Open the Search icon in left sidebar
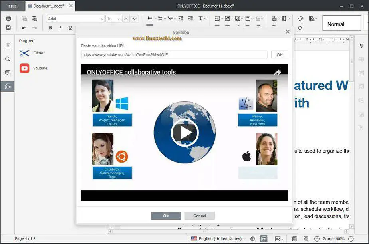Screen dimensions: 369x244 click(x=8, y=59)
